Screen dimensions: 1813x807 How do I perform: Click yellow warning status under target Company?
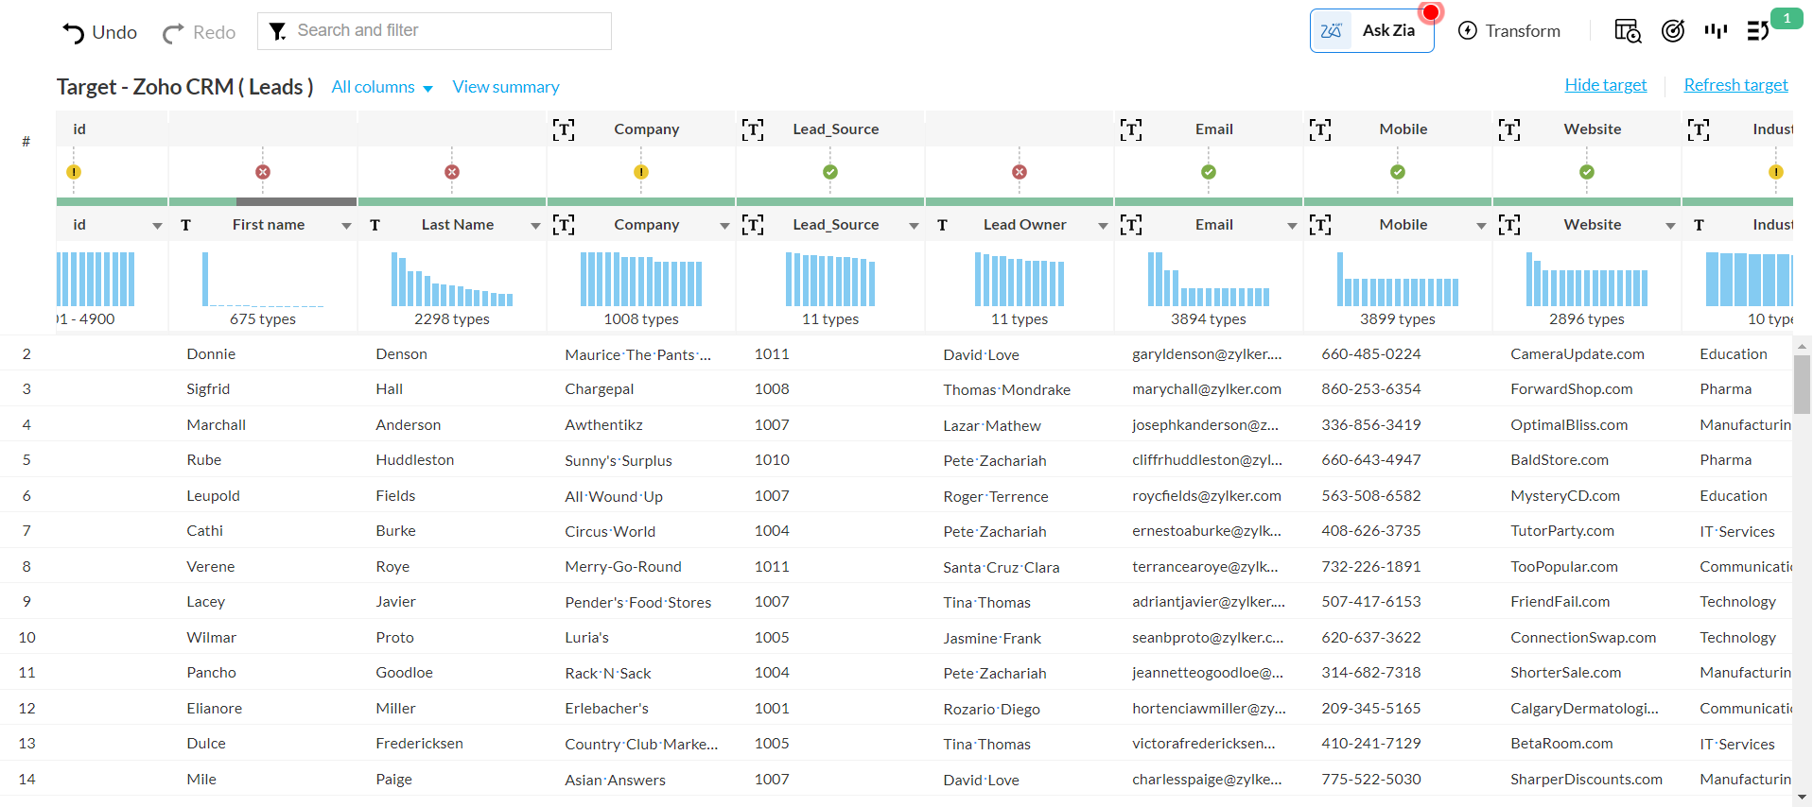(x=641, y=172)
